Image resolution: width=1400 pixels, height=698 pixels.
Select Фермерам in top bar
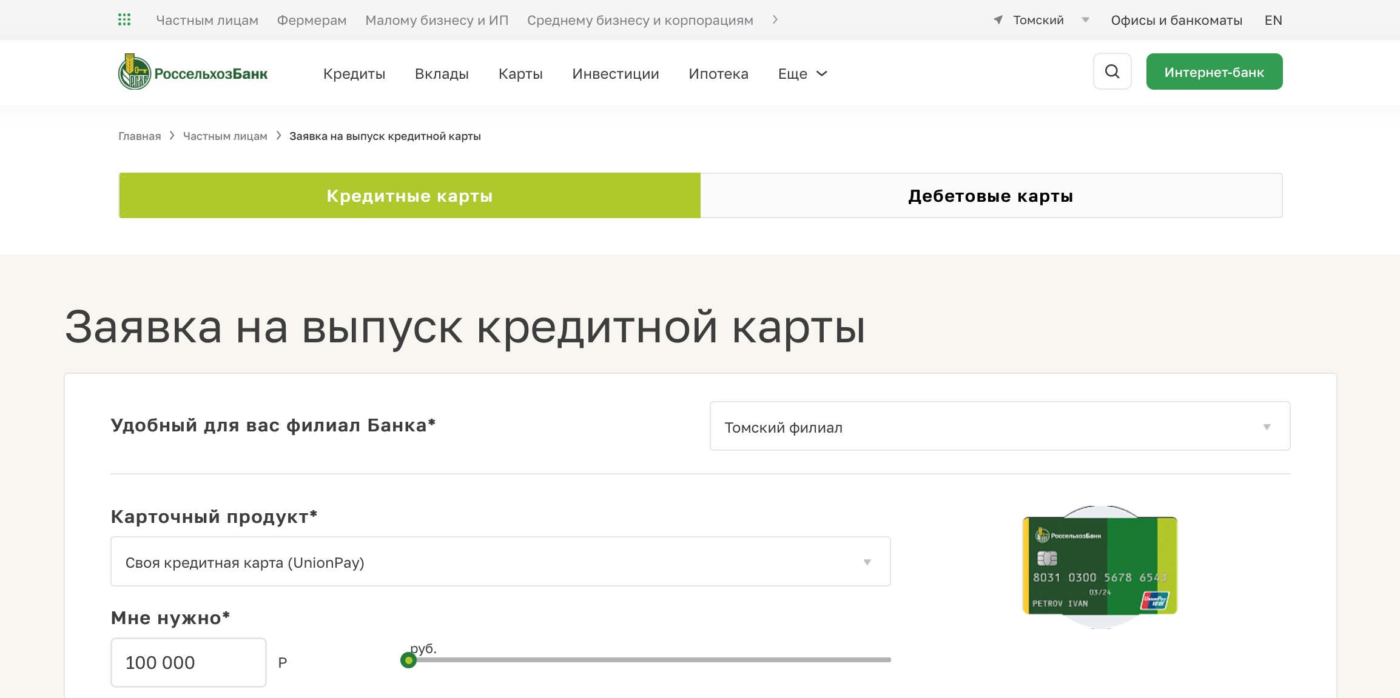coord(312,20)
